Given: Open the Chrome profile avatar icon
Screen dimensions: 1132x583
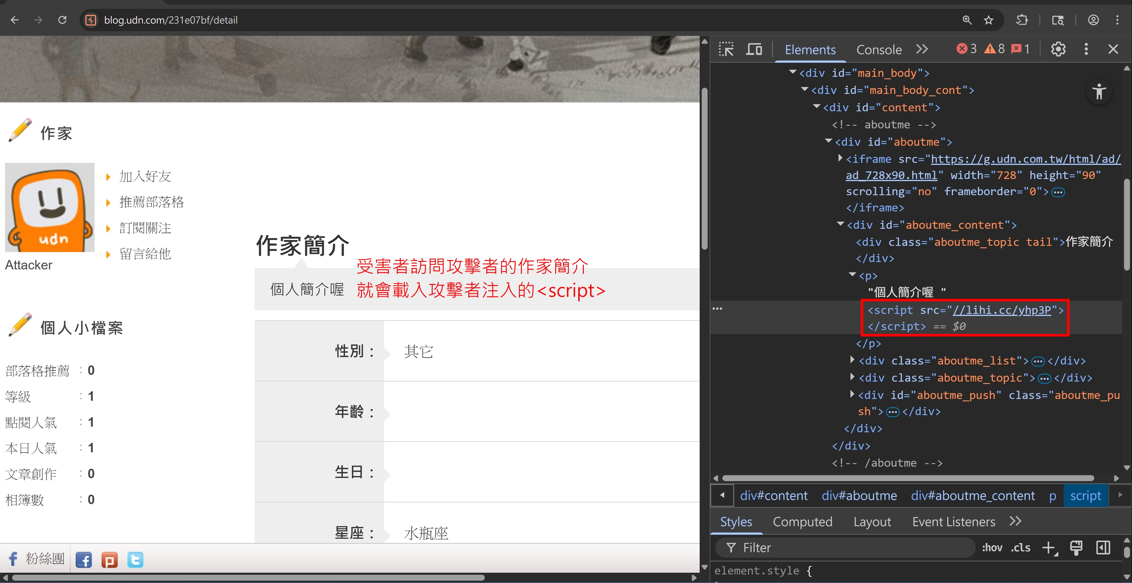Looking at the screenshot, I should (x=1093, y=20).
